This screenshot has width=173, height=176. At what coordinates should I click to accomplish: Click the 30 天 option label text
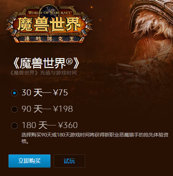(x=32, y=92)
